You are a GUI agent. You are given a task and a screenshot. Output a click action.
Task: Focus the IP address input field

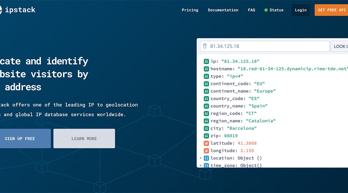point(267,46)
